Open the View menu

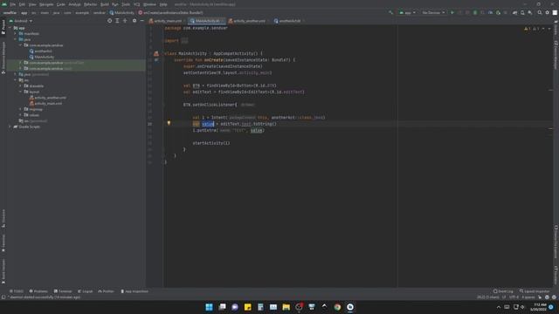point(32,4)
